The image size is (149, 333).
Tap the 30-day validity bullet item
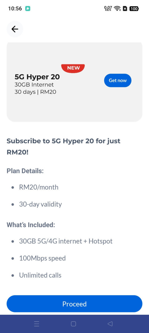(x=41, y=204)
